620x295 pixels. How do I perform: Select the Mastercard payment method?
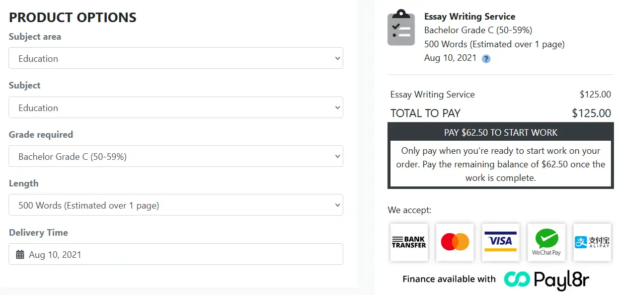[x=454, y=243]
